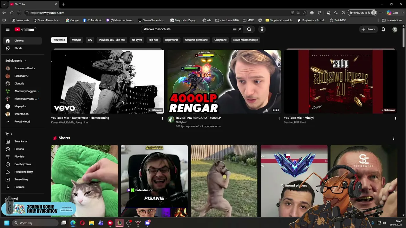Select the Obejrzane filter chip

pos(220,40)
